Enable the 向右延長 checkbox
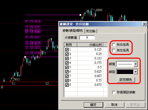 click(x=114, y=45)
